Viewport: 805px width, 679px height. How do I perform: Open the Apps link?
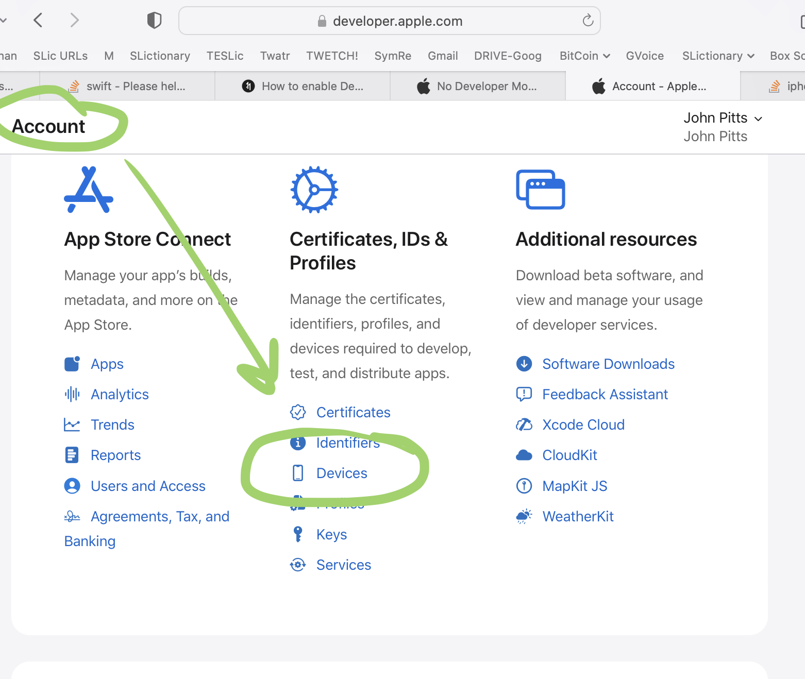(x=107, y=364)
